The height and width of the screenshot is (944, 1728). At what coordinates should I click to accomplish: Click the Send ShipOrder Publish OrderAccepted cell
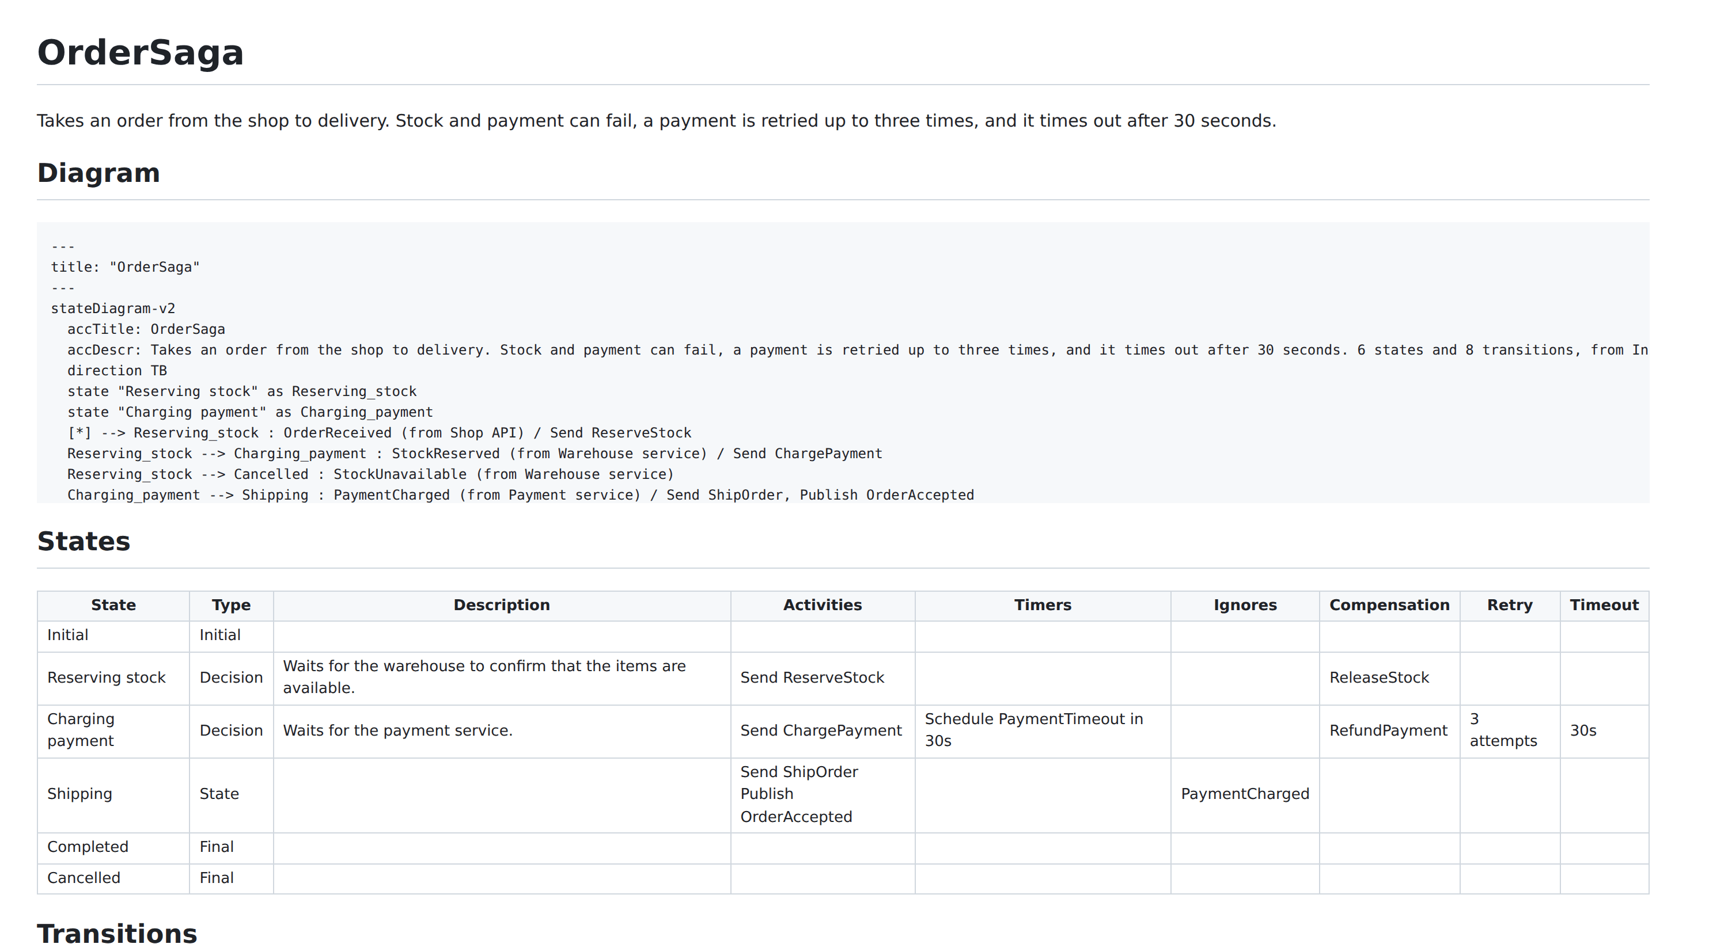click(x=823, y=794)
